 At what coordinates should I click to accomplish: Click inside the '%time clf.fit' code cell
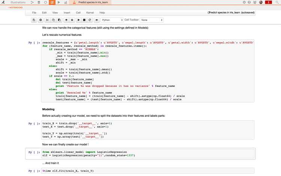[148, 171]
